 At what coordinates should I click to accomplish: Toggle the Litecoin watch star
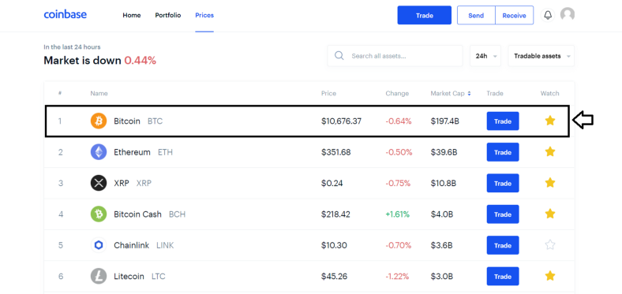coord(550,276)
